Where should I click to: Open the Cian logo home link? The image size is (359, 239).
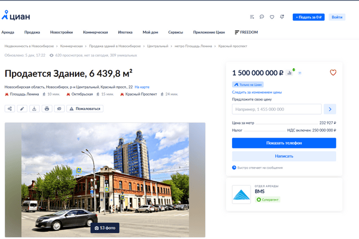[16, 15]
